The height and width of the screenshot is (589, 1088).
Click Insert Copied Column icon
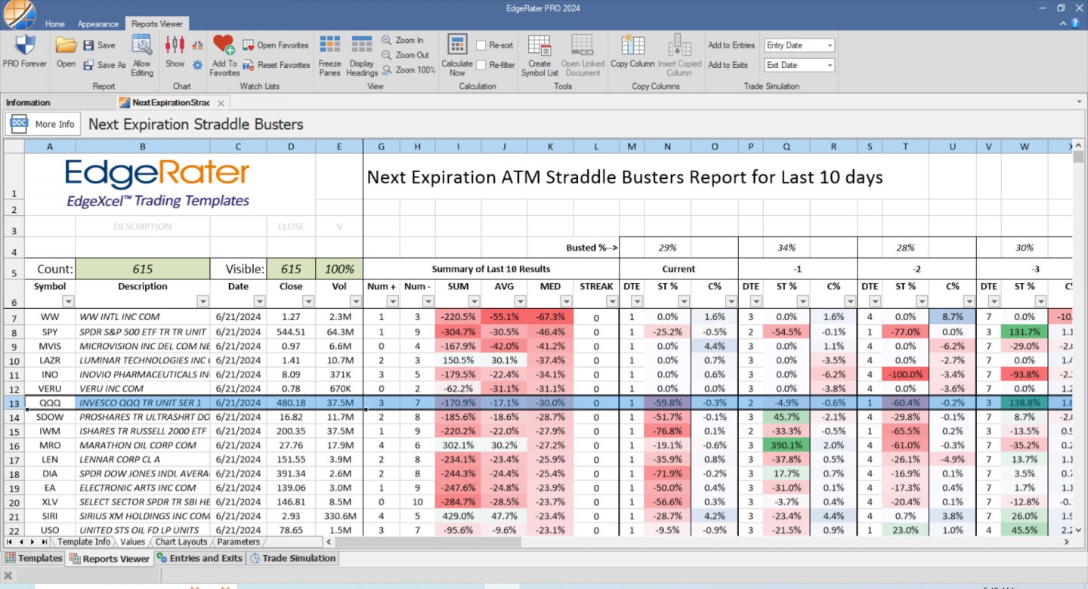679,45
